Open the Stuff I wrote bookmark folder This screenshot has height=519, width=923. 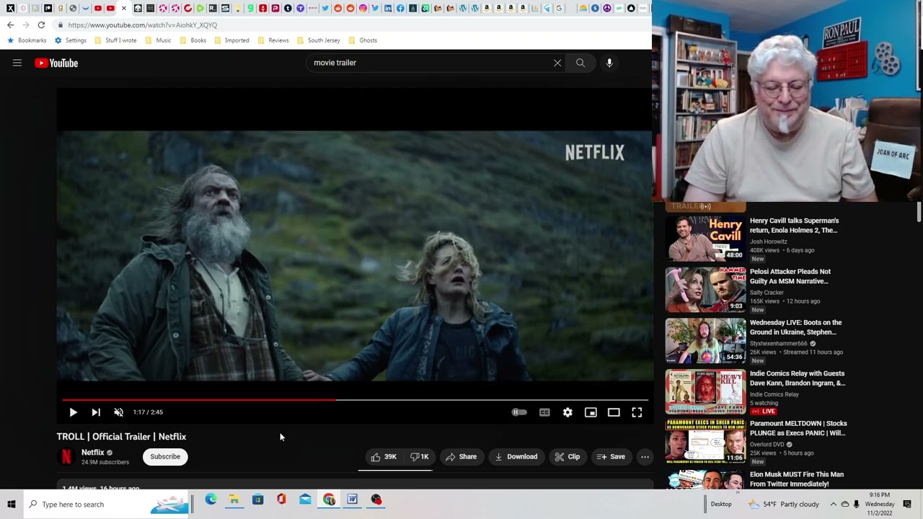point(115,40)
